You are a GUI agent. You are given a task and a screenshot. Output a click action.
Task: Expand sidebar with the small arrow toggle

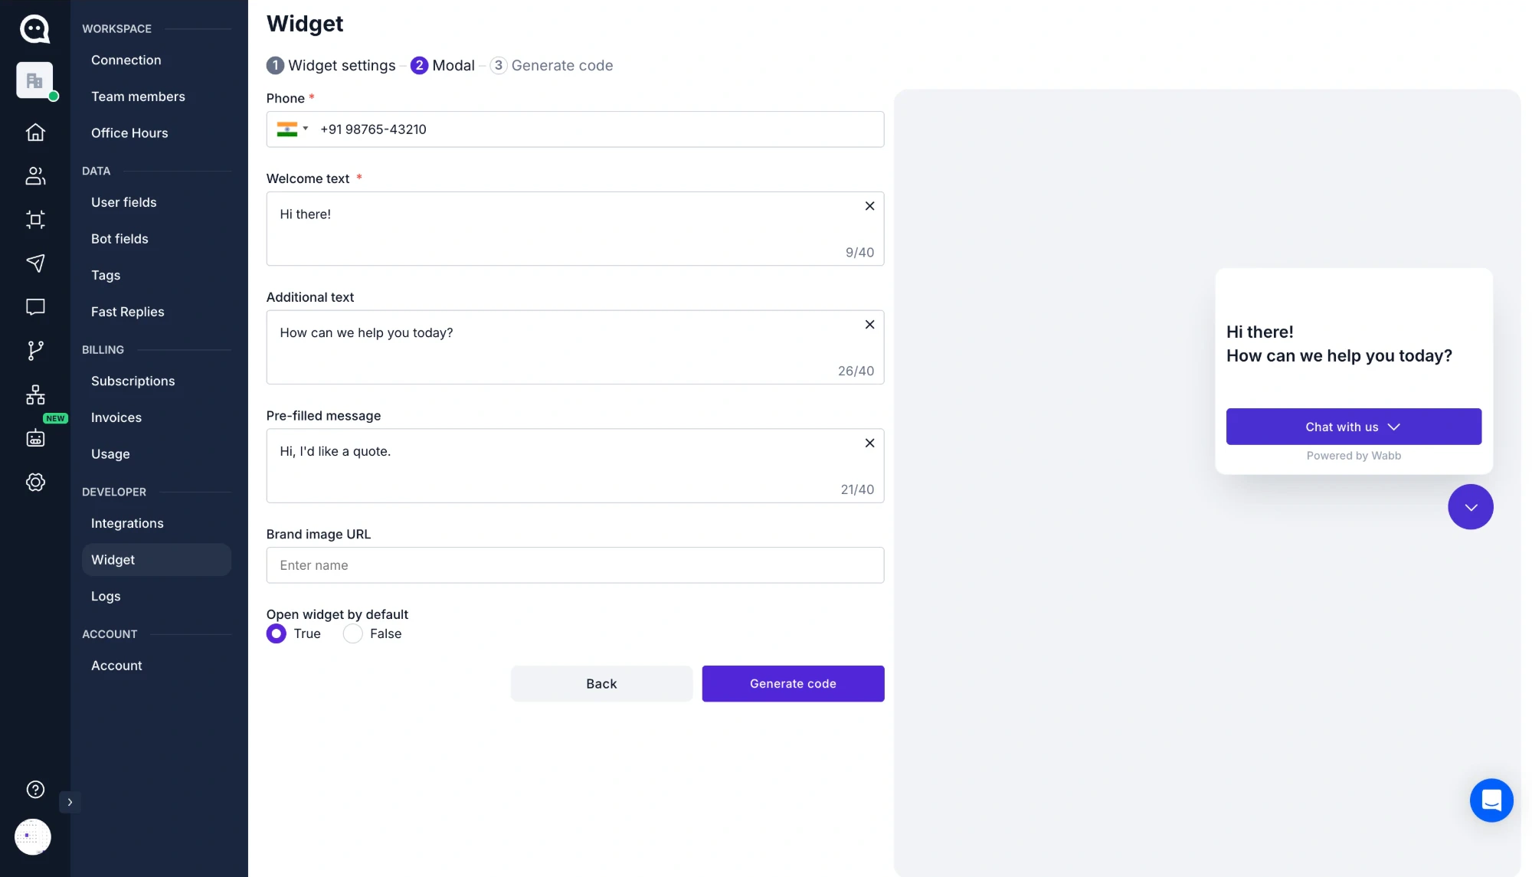(70, 802)
